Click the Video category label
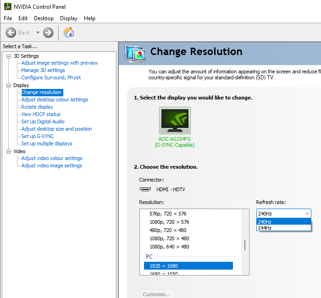This screenshot has width=321, height=298. coord(19,151)
